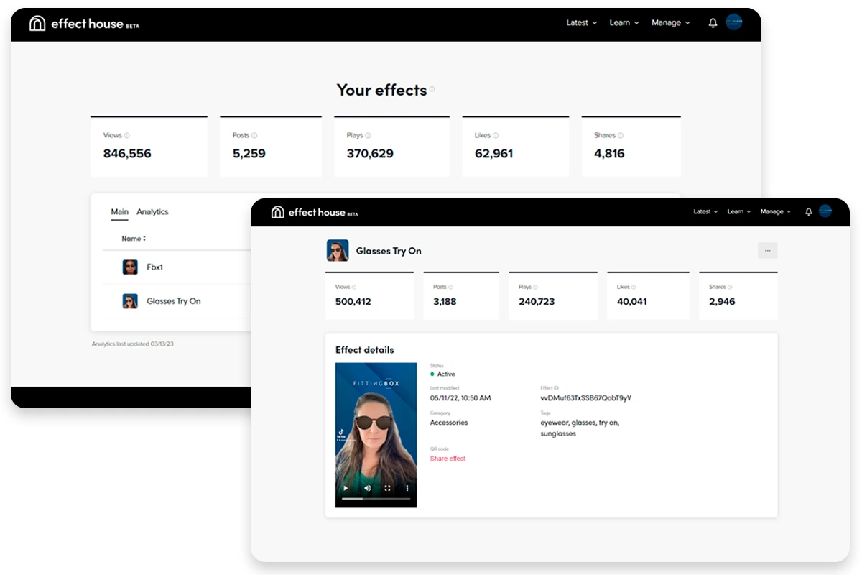Click the info icon beside Views 846,556
Image resolution: width=862 pixels, height=575 pixels.
(127, 135)
